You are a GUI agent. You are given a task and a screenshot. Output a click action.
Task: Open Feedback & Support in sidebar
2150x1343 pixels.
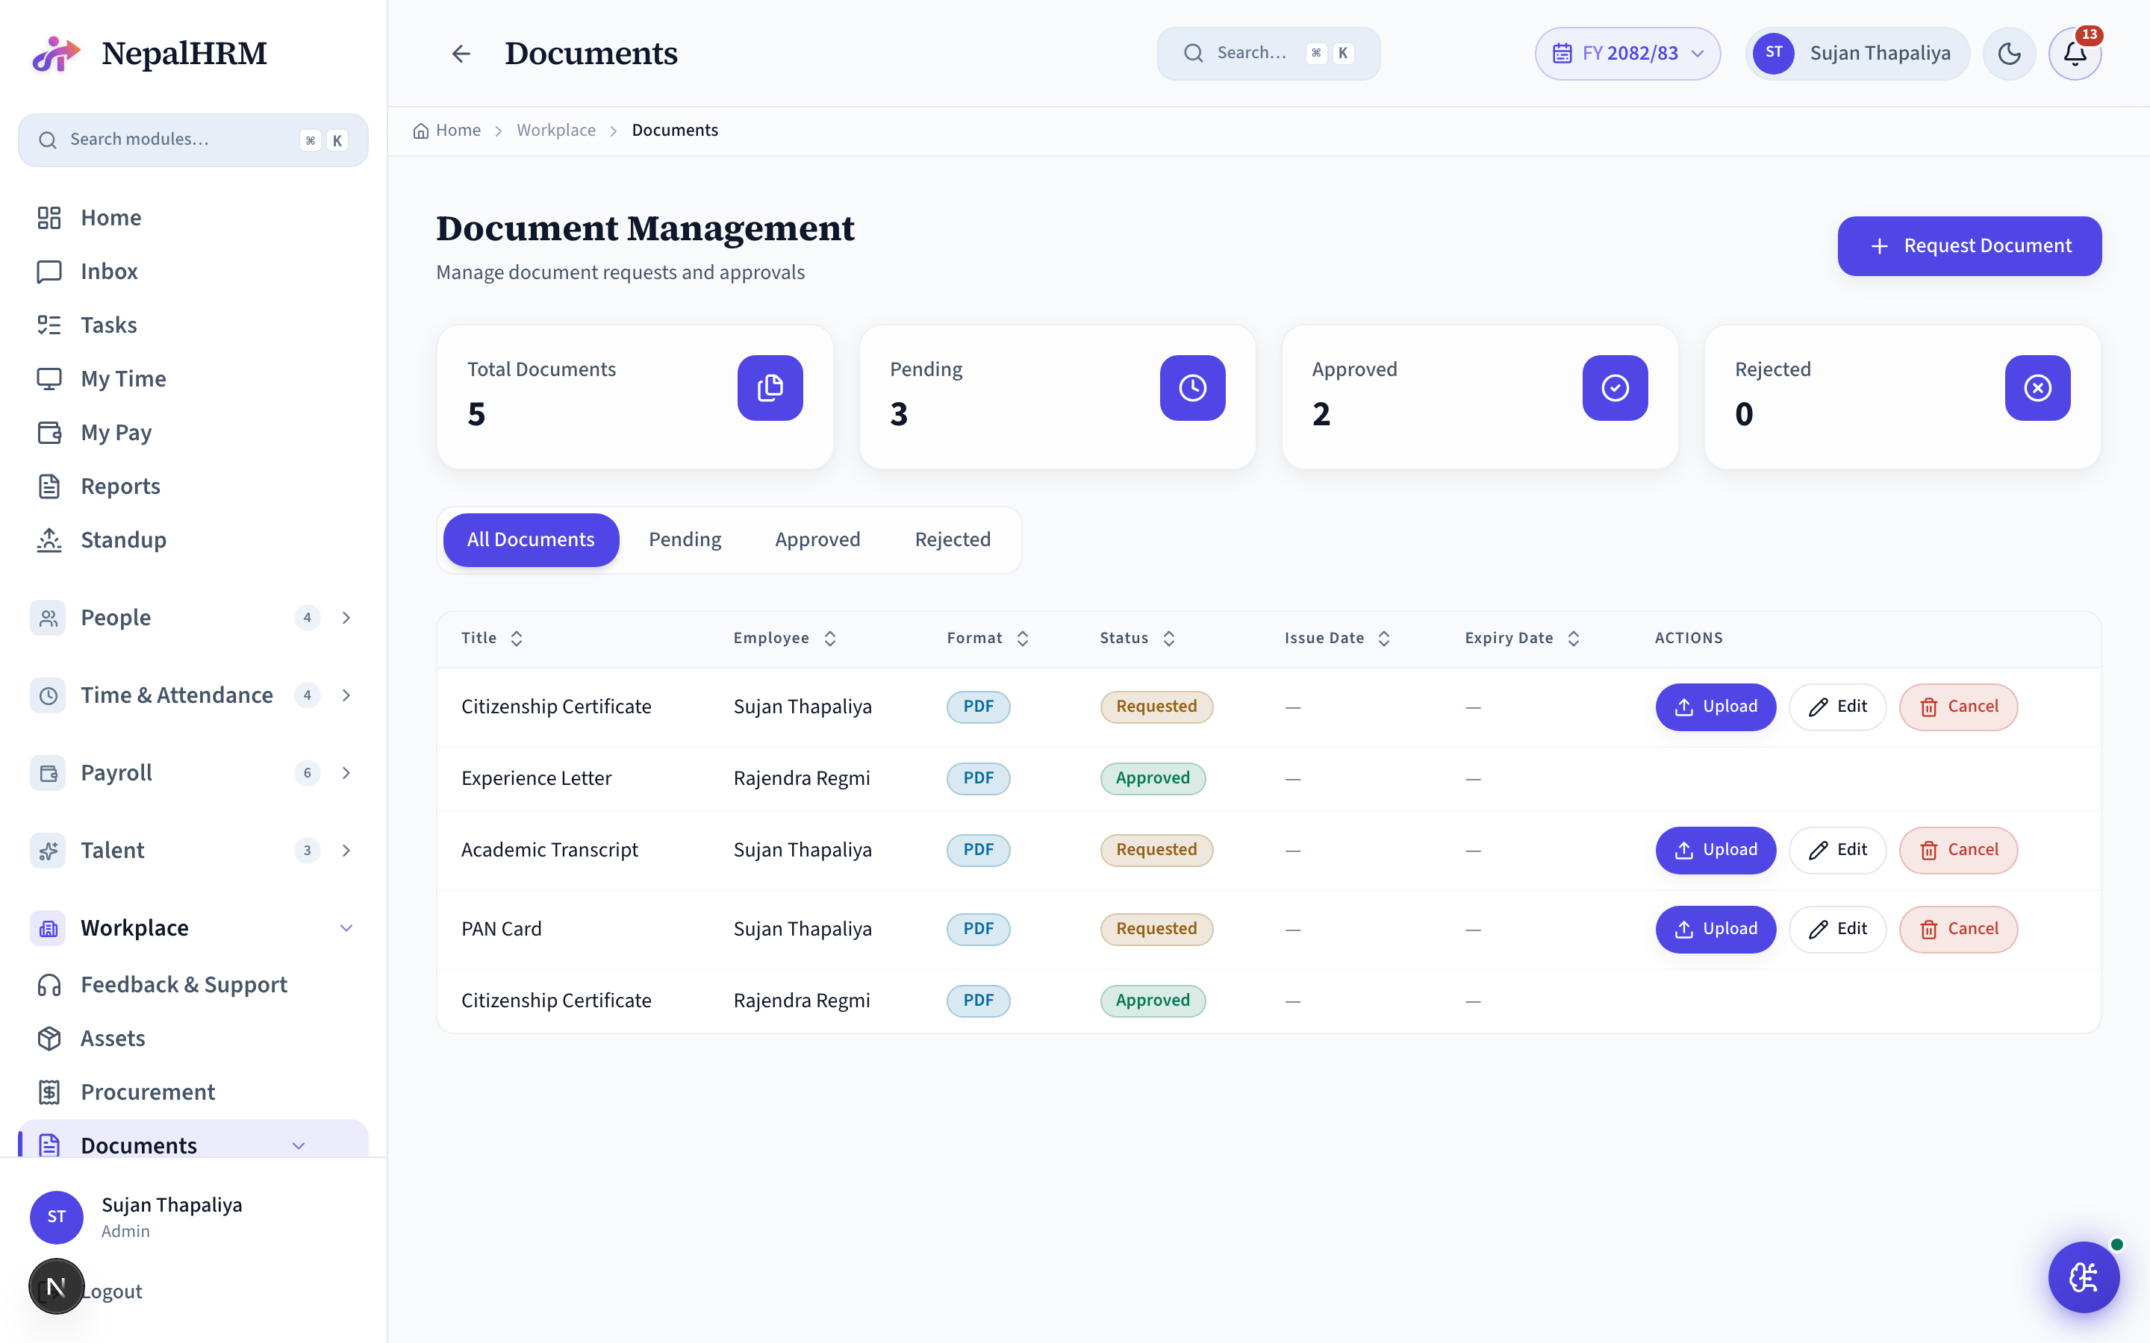pyautogui.click(x=193, y=984)
